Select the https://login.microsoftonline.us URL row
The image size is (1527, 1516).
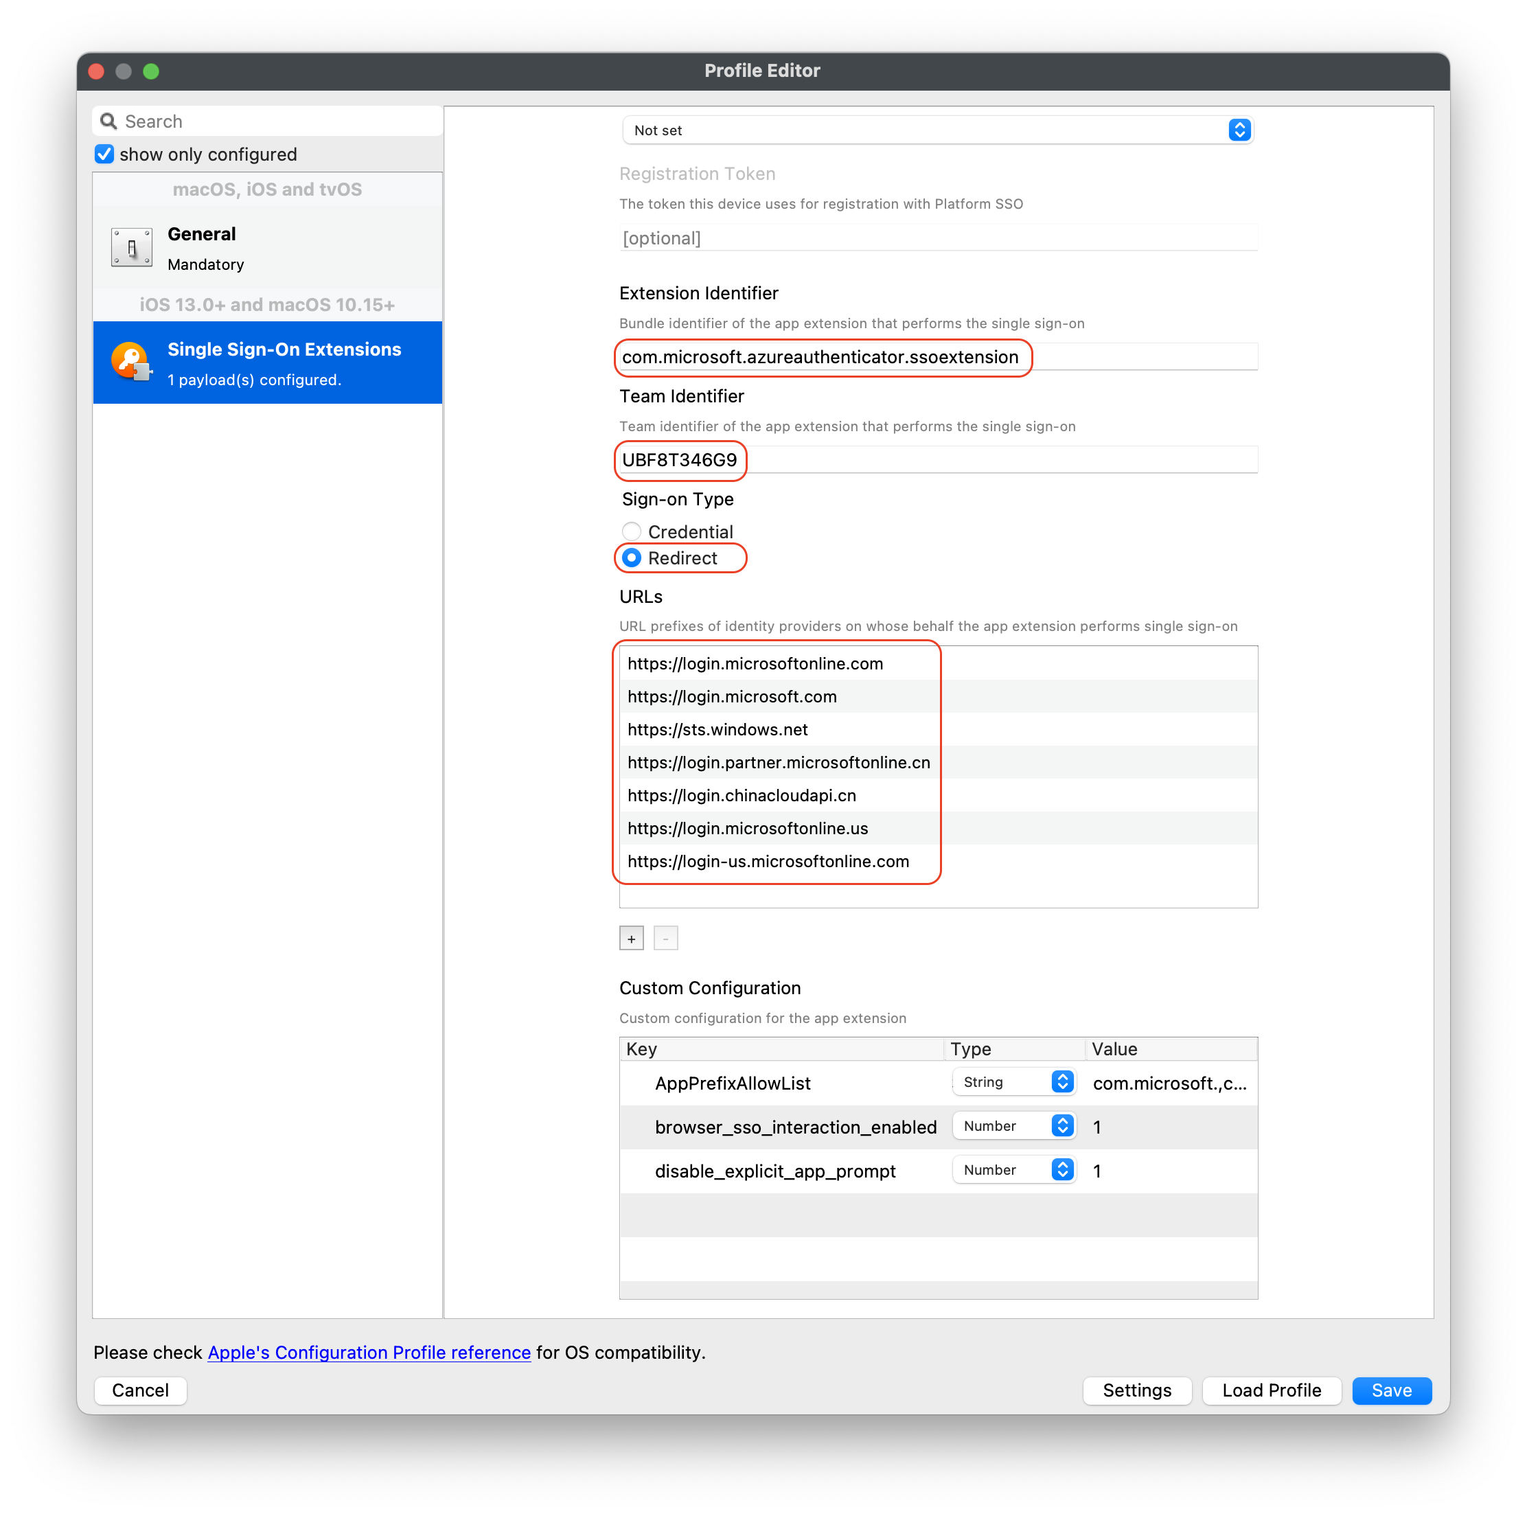click(x=938, y=829)
